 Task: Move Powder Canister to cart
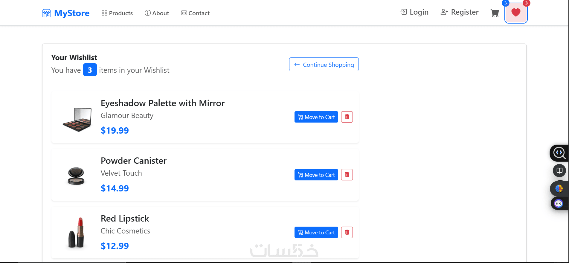tap(316, 175)
